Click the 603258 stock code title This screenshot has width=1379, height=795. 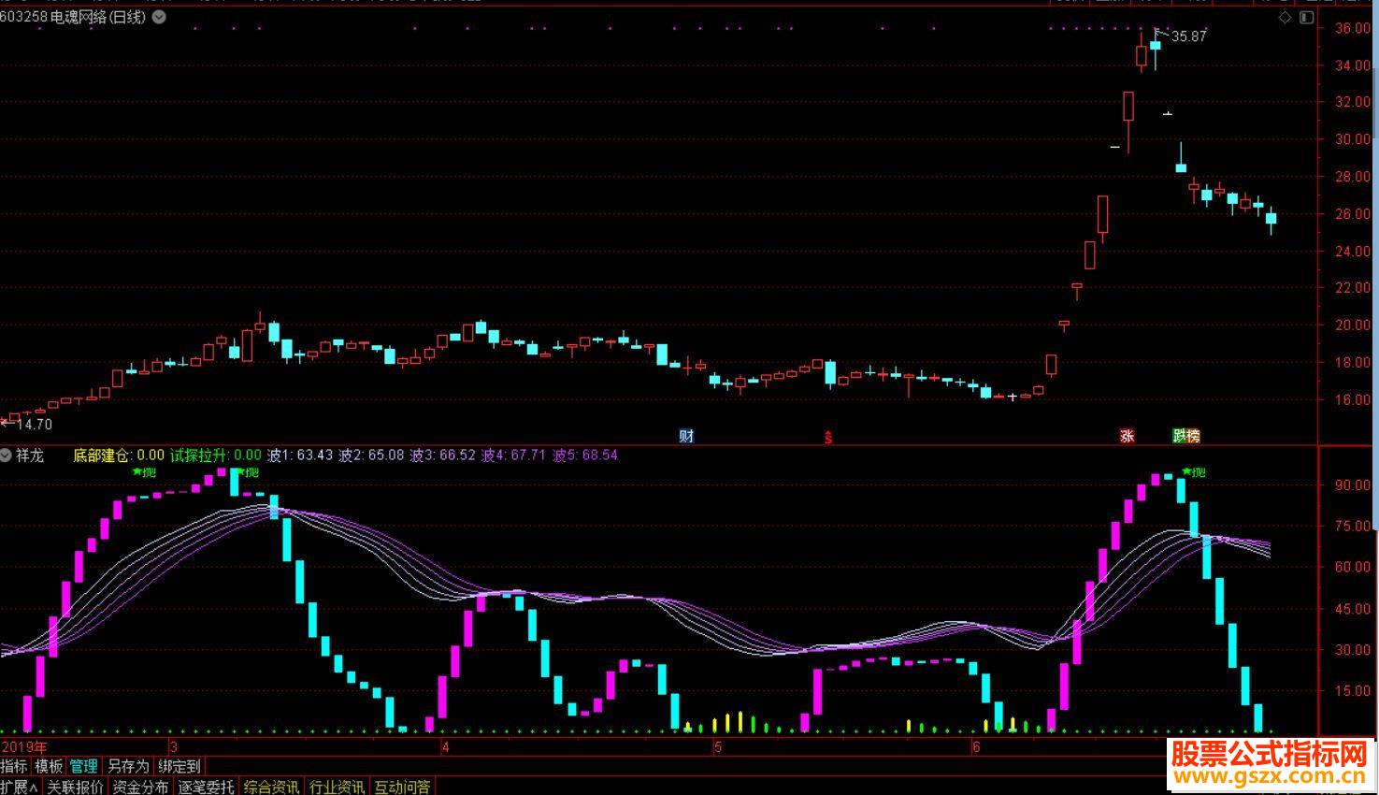(23, 17)
